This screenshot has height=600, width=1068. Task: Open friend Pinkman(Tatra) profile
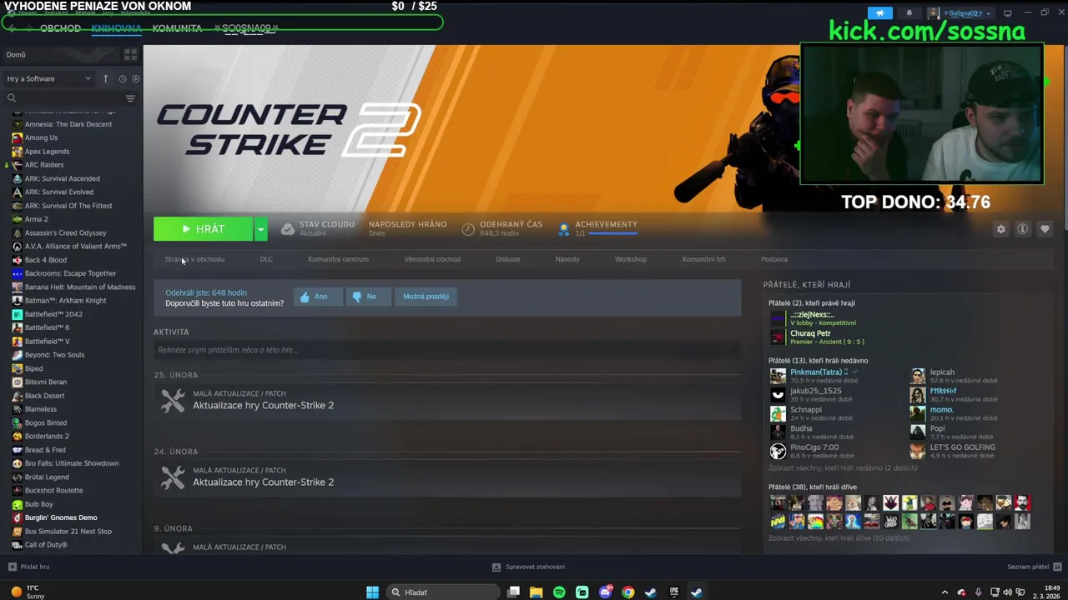coord(818,372)
